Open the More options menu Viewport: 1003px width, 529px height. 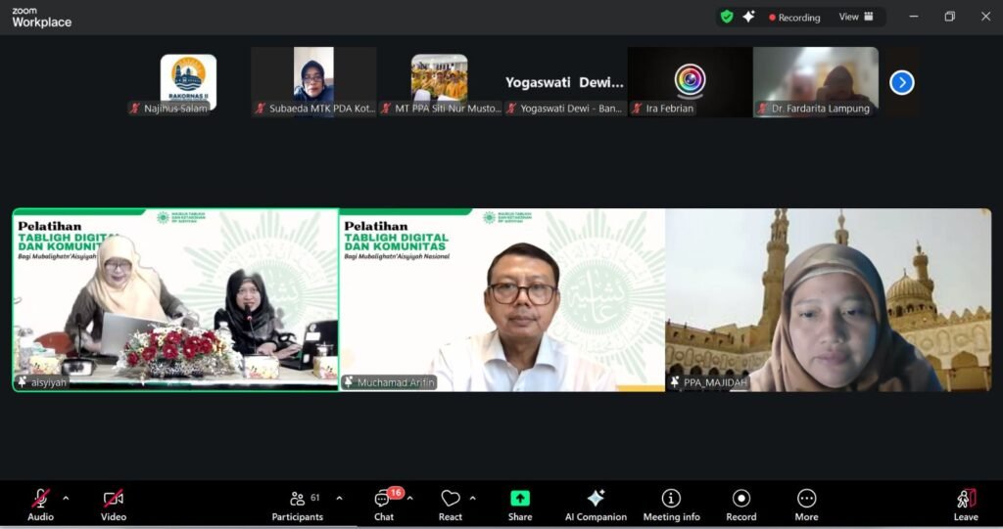tap(806, 505)
